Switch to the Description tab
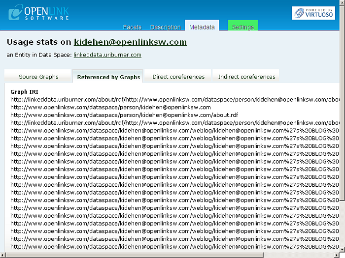345x258 pixels. point(165,27)
